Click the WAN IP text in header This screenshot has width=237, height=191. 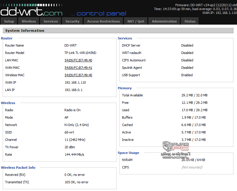tap(219, 13)
